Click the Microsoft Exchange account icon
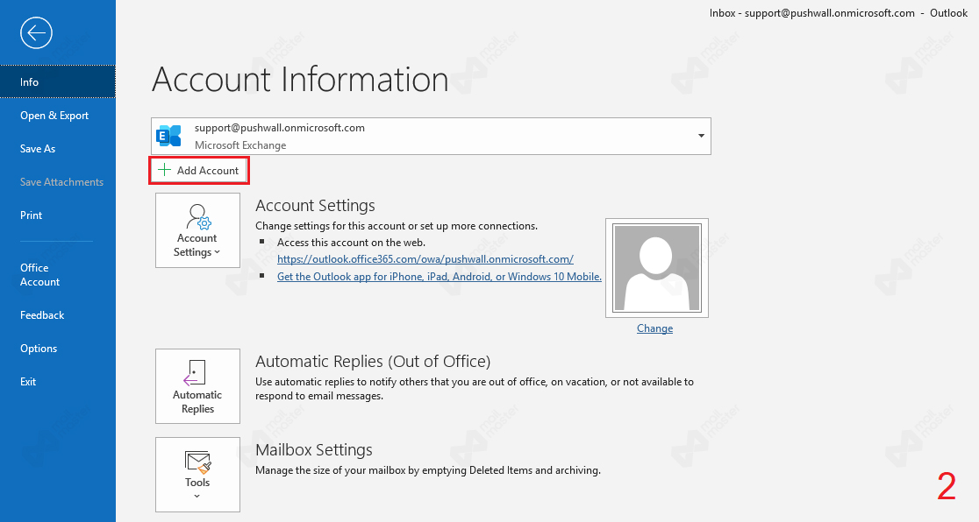Viewport: 979px width, 522px height. point(168,136)
